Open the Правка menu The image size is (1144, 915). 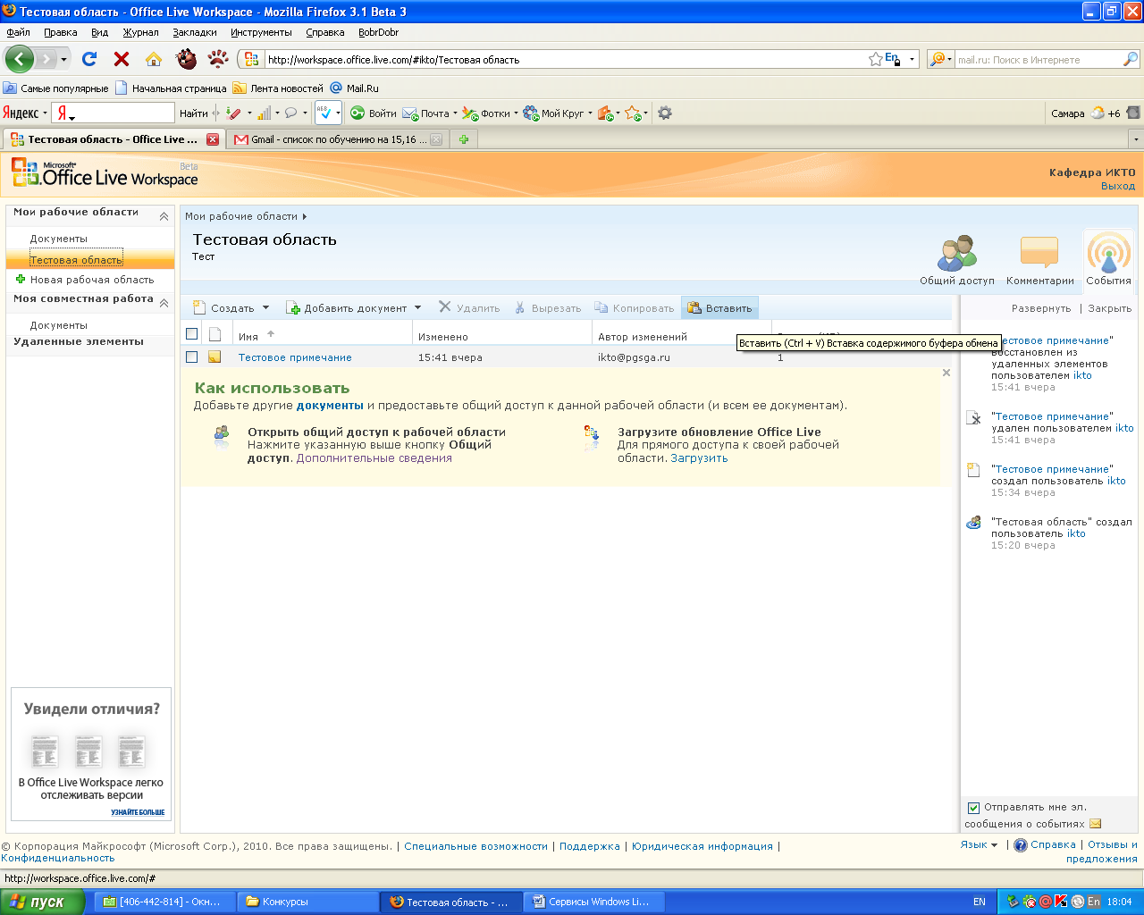click(x=60, y=32)
